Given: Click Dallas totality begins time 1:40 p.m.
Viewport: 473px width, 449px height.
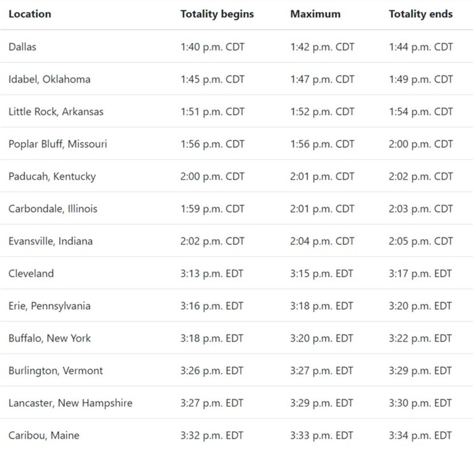Looking at the screenshot, I should 212,47.
